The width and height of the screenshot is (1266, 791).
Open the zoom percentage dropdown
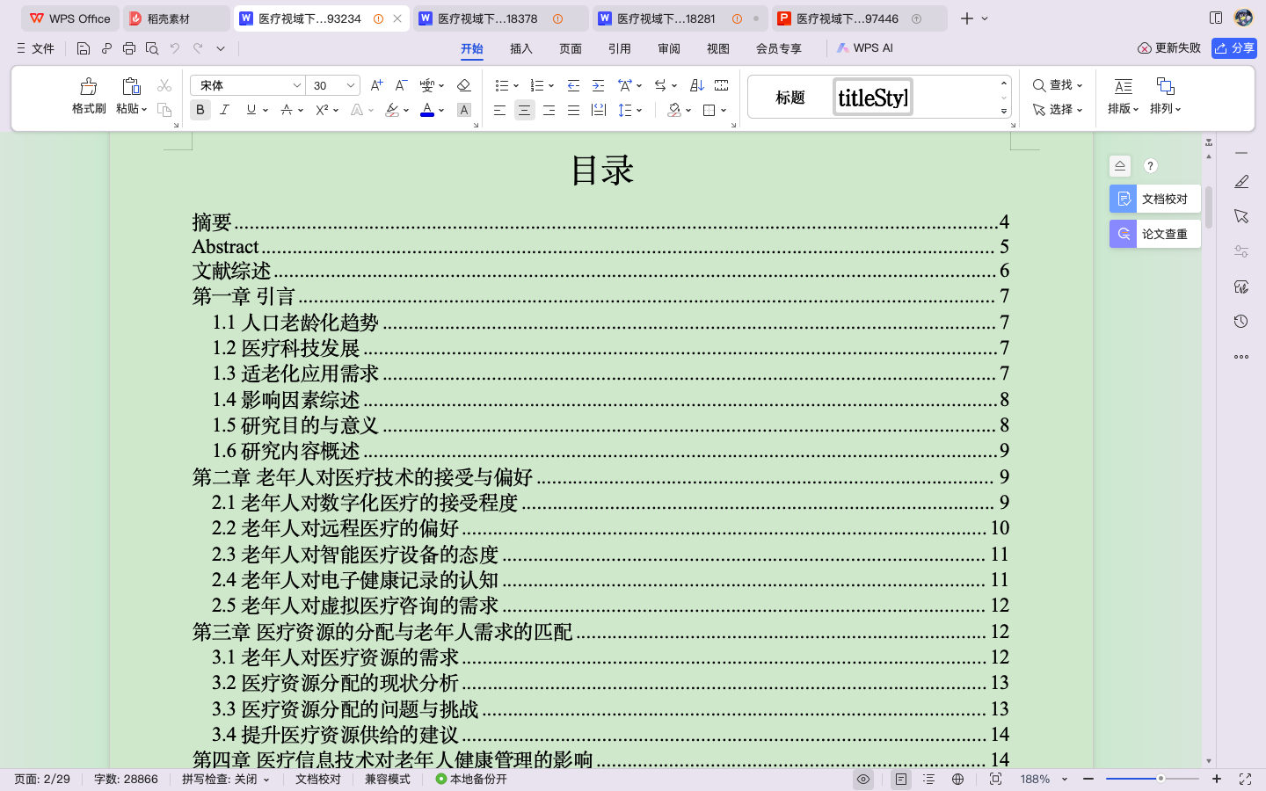(x=1064, y=779)
